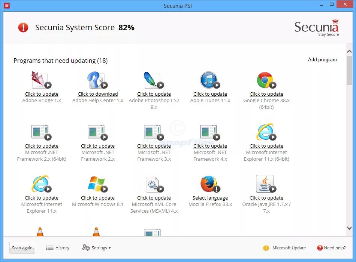Image resolution: width=356 pixels, height=262 pixels.
Task: Open the Microsoft Update link
Action: coord(289,248)
